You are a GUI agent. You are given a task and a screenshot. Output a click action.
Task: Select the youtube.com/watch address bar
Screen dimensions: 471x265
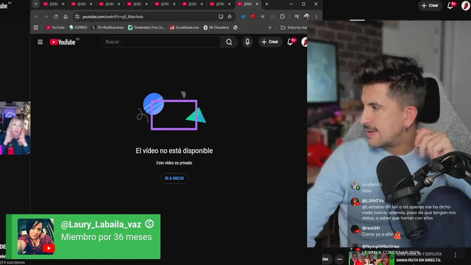click(147, 17)
